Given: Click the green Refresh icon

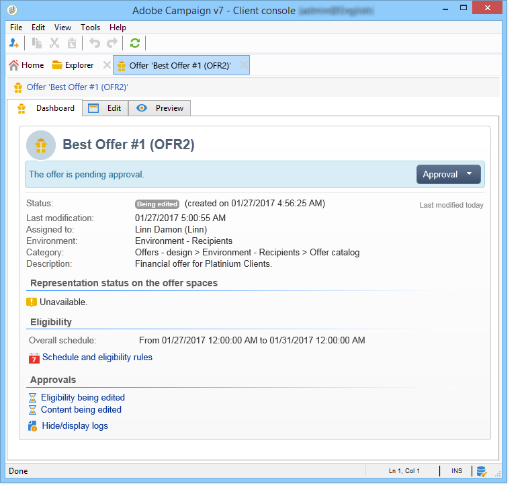Looking at the screenshot, I should tap(135, 43).
